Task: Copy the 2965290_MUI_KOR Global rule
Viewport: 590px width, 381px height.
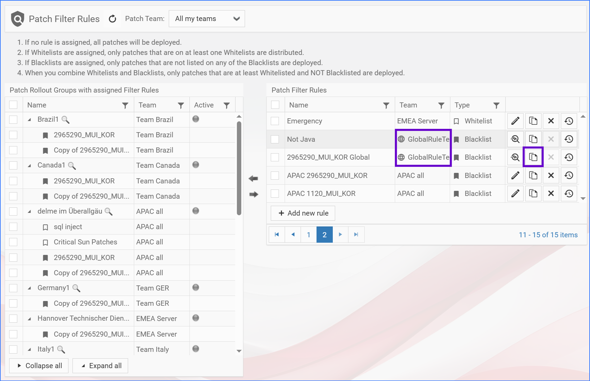Action: 533,157
